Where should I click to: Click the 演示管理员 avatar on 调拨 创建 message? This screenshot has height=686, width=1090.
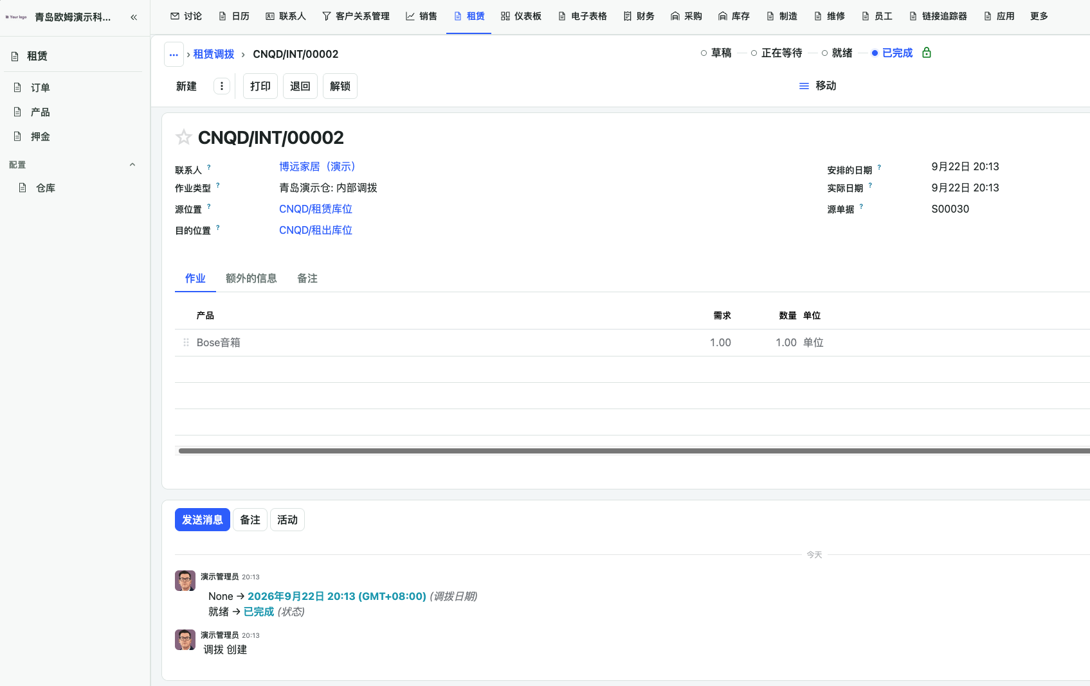[185, 640]
